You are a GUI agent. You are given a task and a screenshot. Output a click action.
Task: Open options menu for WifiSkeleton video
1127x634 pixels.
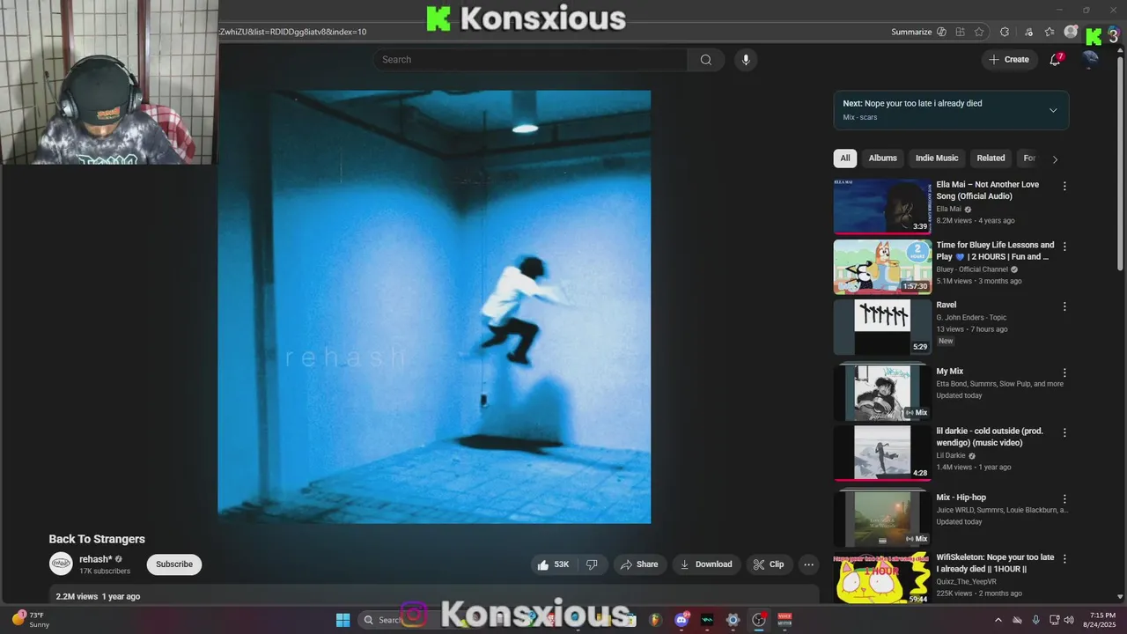point(1064,558)
